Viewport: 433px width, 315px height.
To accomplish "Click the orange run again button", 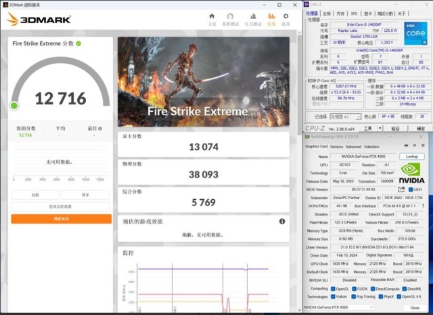I will 62,219.
